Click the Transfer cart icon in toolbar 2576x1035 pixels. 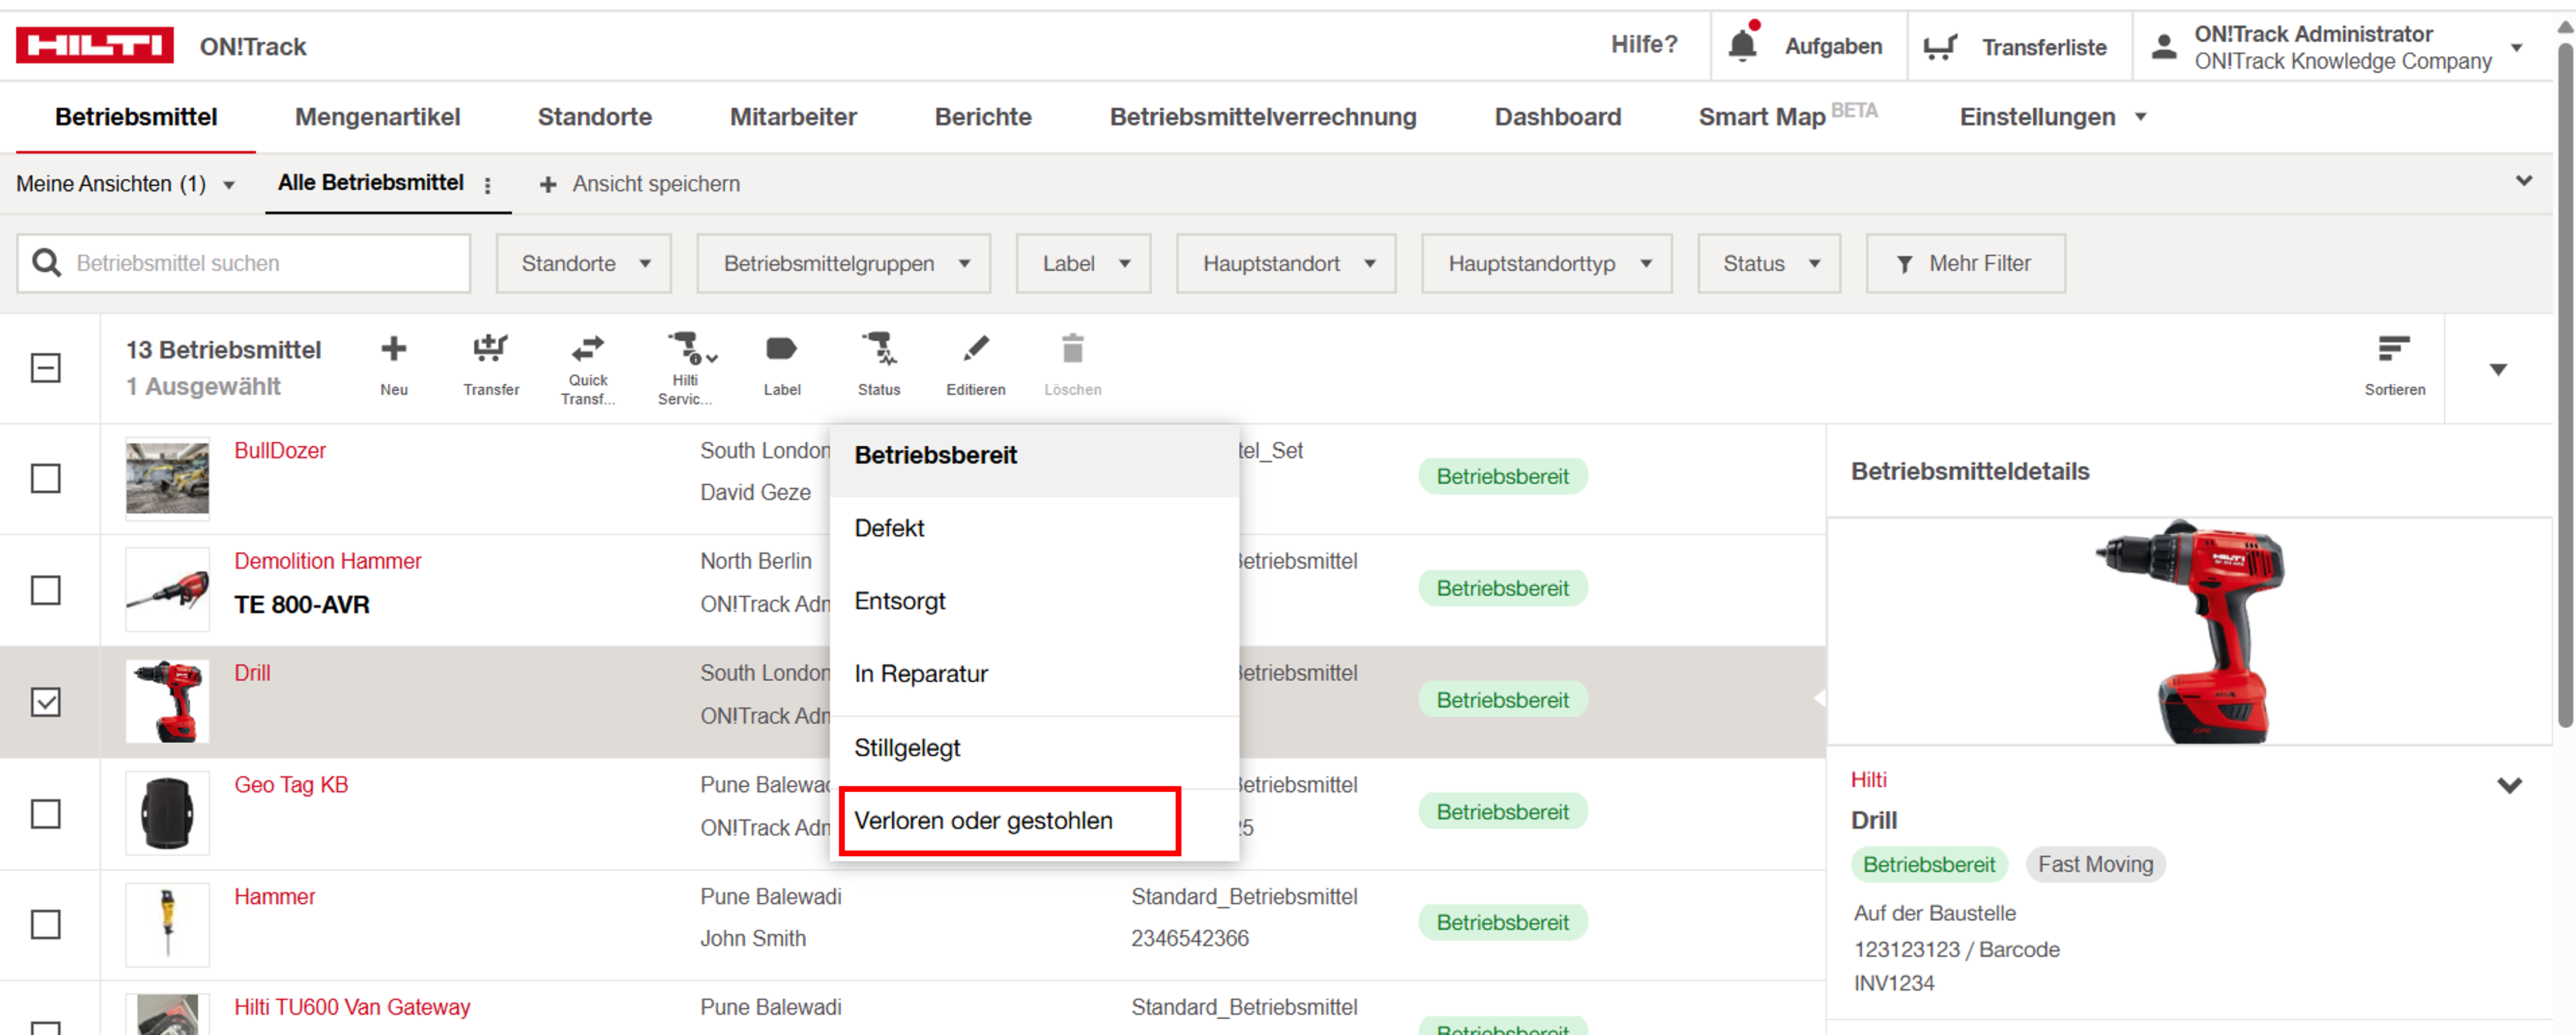point(490,349)
